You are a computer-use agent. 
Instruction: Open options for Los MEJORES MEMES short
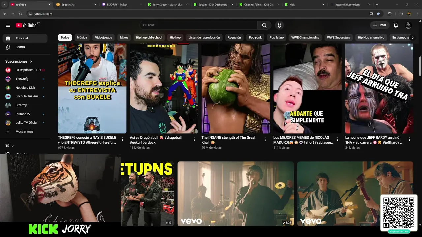(x=338, y=139)
